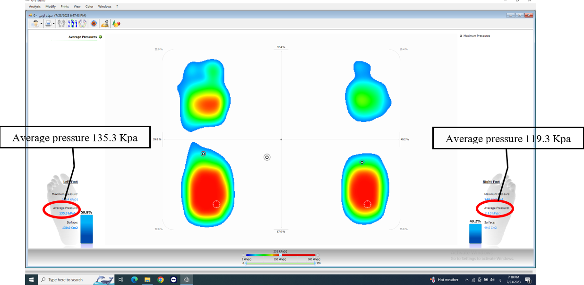The height and width of the screenshot is (285, 584).
Task: Click the color scale slider thumb at 251 kPa
Action: point(281,255)
